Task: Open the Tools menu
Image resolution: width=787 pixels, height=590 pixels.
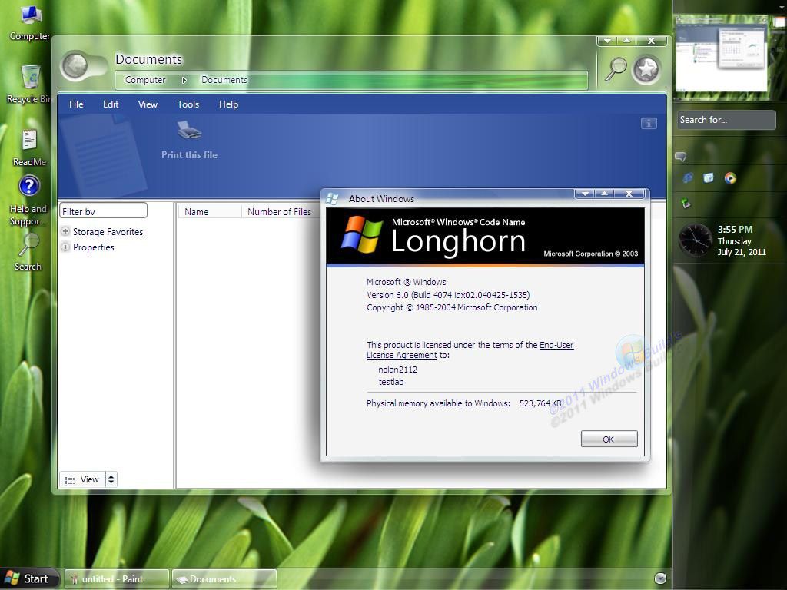Action: click(x=188, y=104)
